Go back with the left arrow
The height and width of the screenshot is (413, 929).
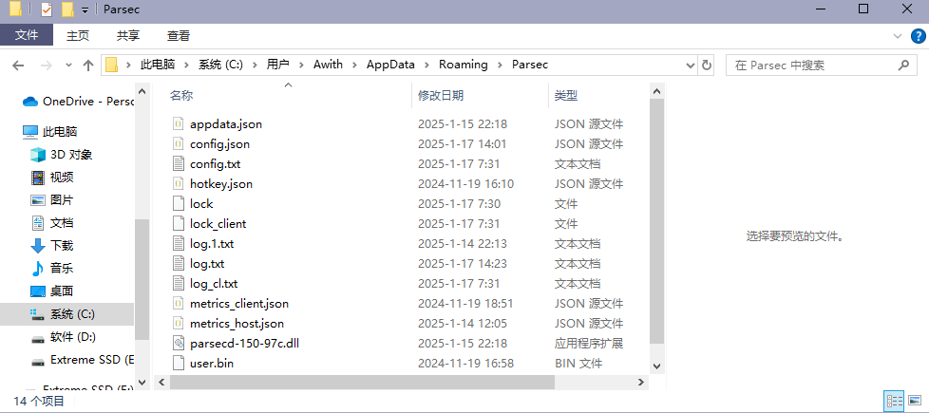pos(18,66)
